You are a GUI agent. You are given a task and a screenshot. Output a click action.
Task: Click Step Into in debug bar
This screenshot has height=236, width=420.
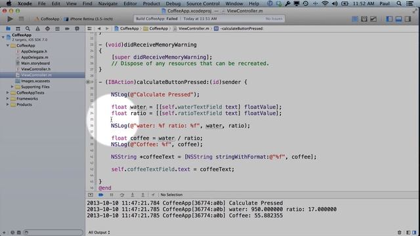click(133, 195)
